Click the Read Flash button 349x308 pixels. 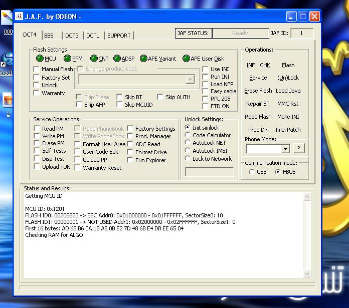coord(258,117)
